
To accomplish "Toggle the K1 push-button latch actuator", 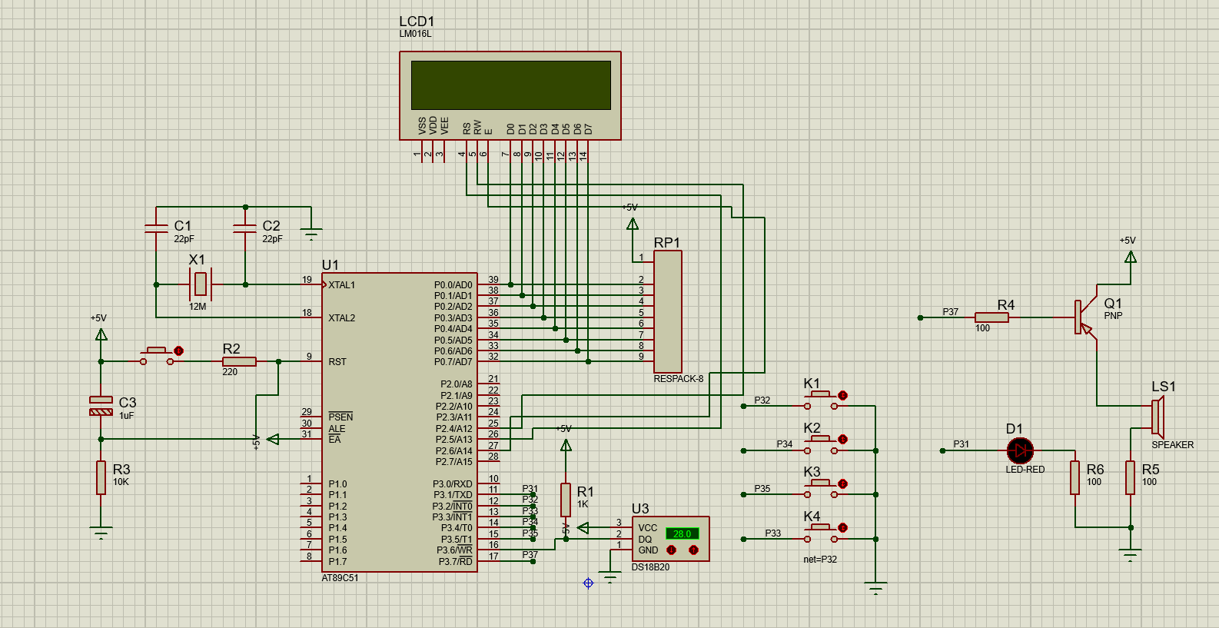I will (x=842, y=395).
